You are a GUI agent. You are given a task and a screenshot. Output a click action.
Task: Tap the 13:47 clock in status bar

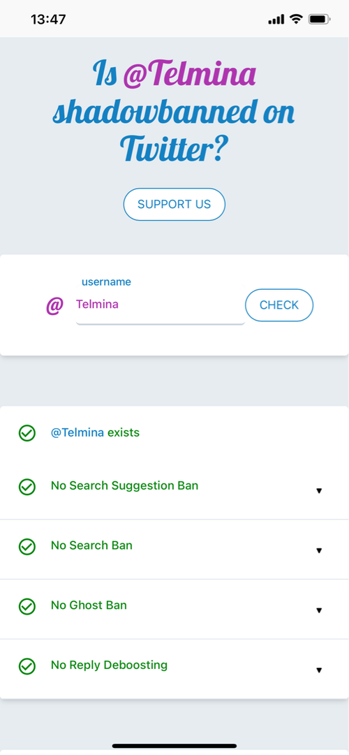(48, 20)
